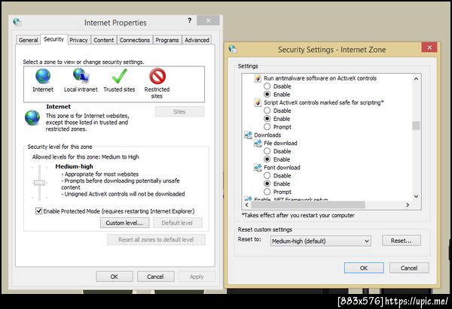Screen dimensions: 452x309
Task: Click the Custom level button
Action: click(124, 223)
